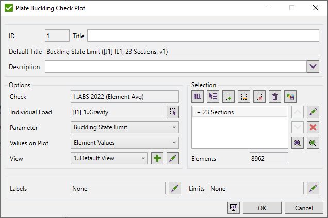Click the pencil icon next to Labels
328x218 pixels.
175,189
